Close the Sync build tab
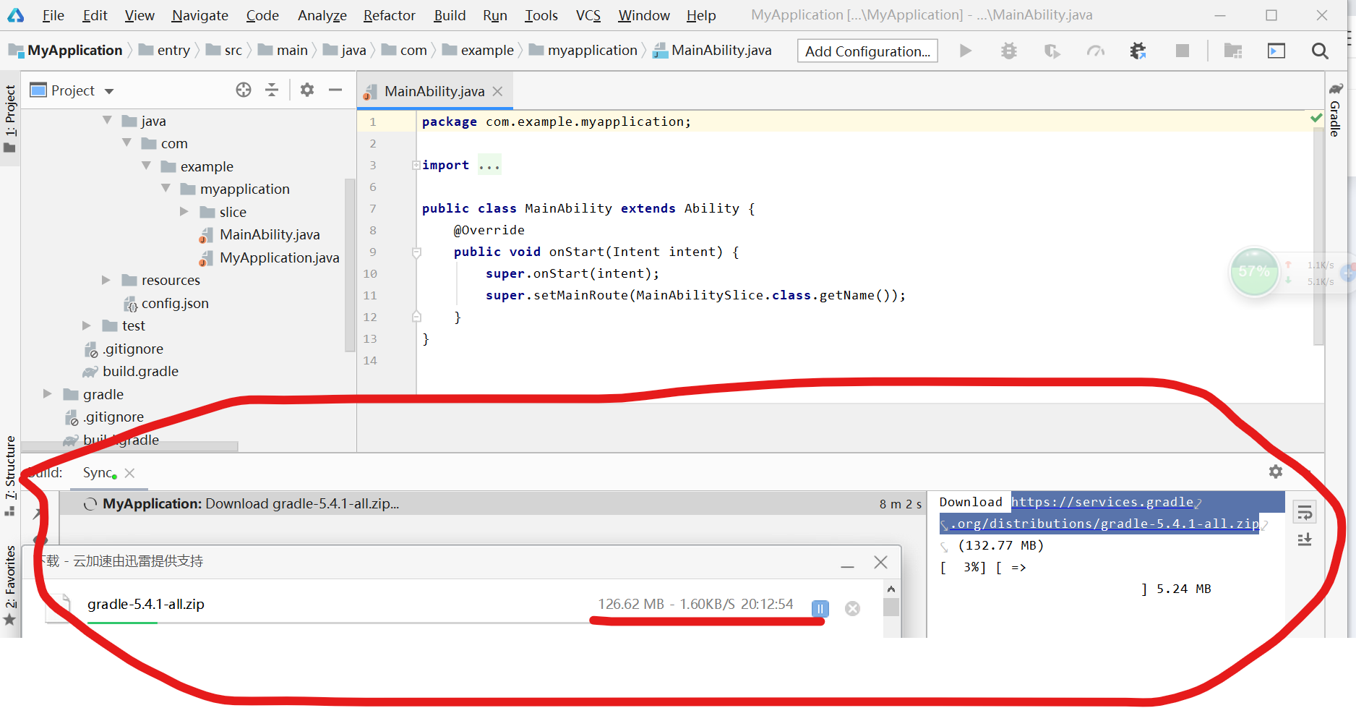 pyautogui.click(x=129, y=473)
